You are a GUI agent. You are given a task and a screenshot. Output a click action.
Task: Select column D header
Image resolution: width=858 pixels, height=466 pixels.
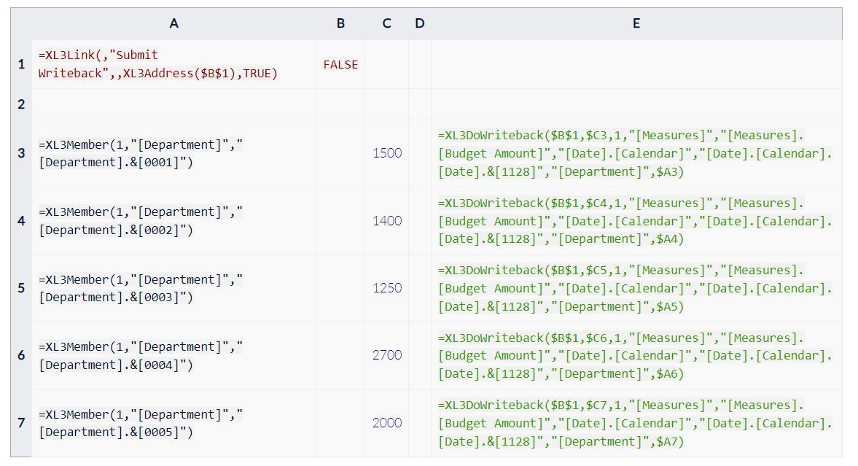click(419, 23)
